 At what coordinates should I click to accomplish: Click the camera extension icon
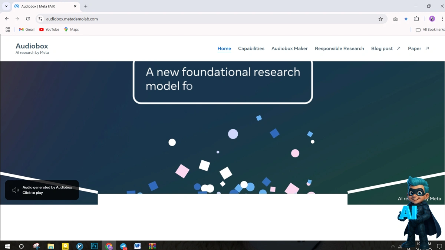point(395,19)
